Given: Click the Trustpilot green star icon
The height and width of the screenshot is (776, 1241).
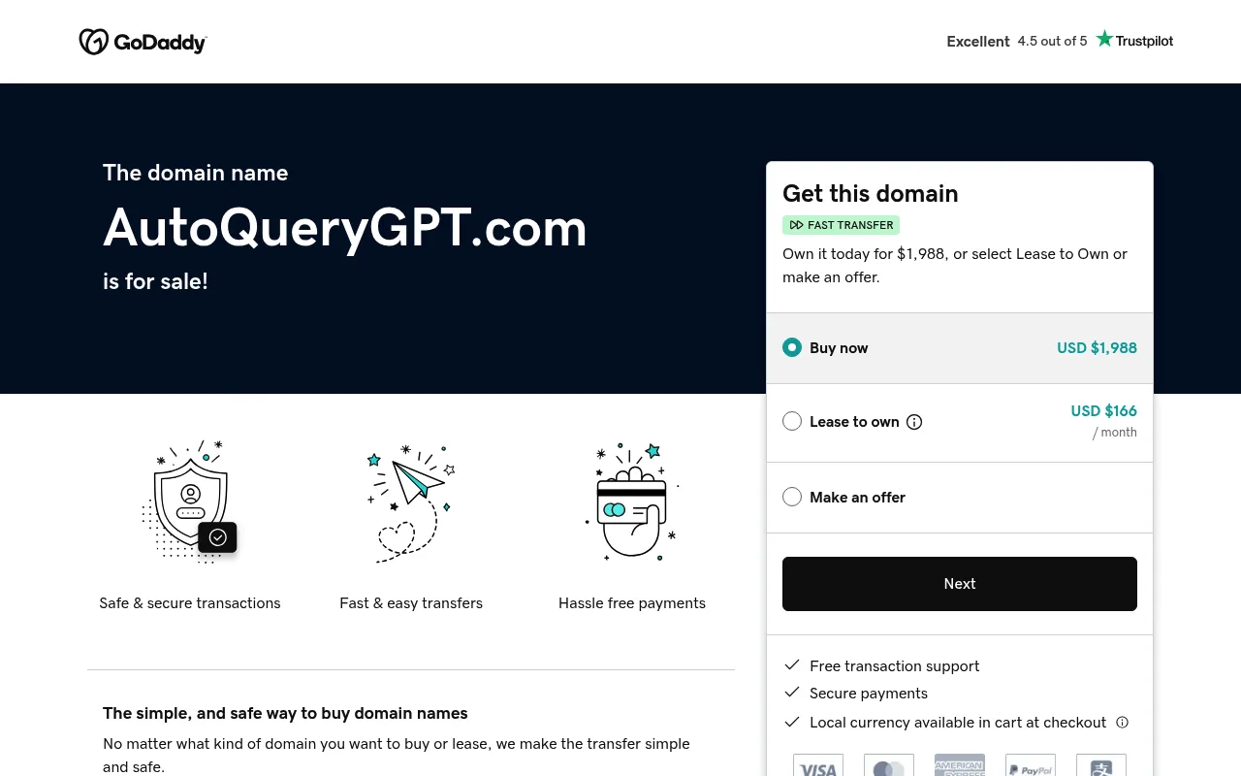Looking at the screenshot, I should (x=1104, y=39).
